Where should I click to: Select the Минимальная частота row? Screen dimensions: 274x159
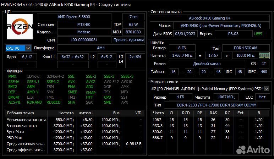(75, 120)
